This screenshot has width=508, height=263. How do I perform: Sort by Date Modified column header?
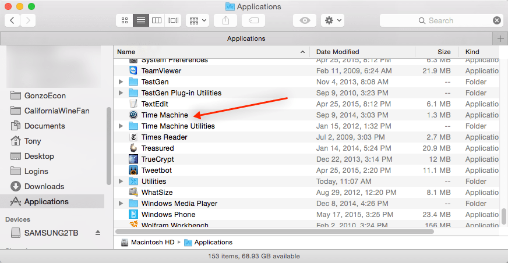tap(362, 52)
